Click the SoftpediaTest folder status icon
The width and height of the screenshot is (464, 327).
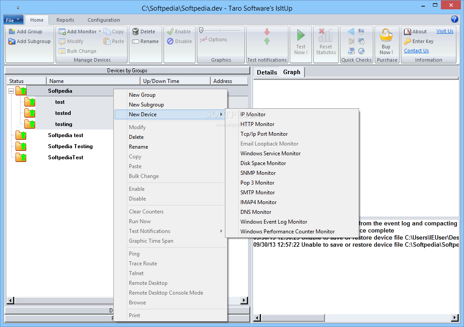click(x=21, y=158)
